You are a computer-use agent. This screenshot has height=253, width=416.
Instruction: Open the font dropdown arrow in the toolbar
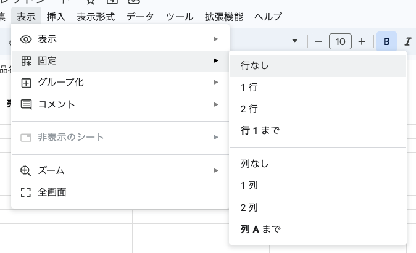[295, 41]
